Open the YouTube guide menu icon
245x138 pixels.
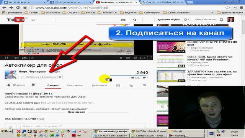point(34,20)
